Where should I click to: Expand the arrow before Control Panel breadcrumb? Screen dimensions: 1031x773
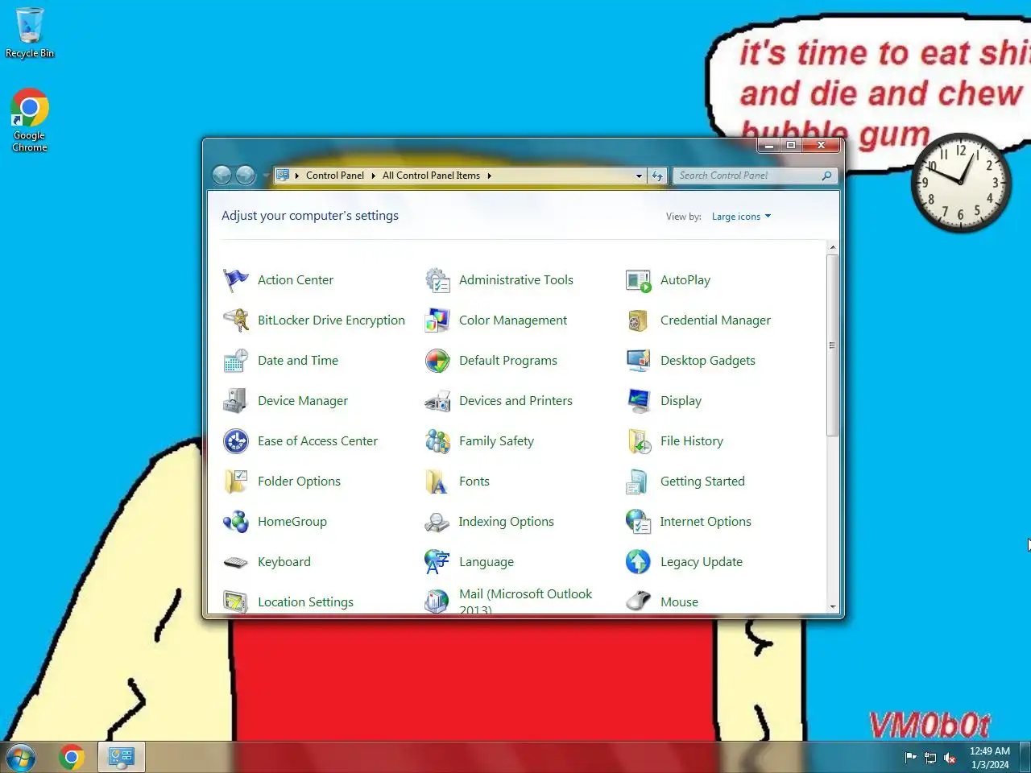click(297, 176)
